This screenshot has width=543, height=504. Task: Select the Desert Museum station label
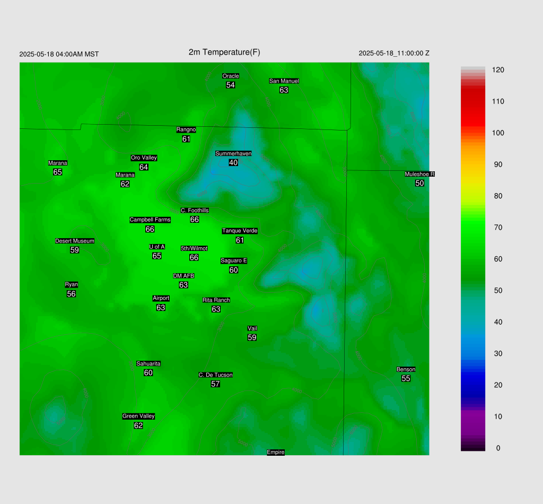pos(75,241)
